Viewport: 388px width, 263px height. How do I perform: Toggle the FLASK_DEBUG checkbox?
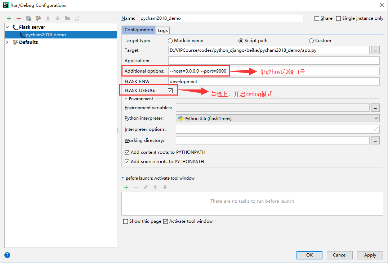[170, 91]
